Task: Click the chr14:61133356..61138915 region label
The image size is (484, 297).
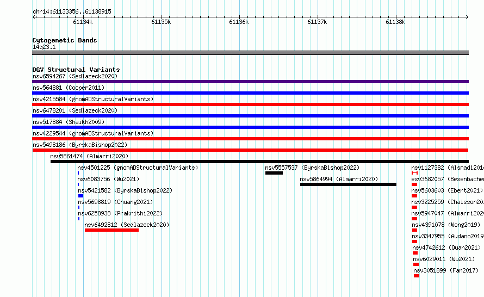Action: (x=72, y=11)
